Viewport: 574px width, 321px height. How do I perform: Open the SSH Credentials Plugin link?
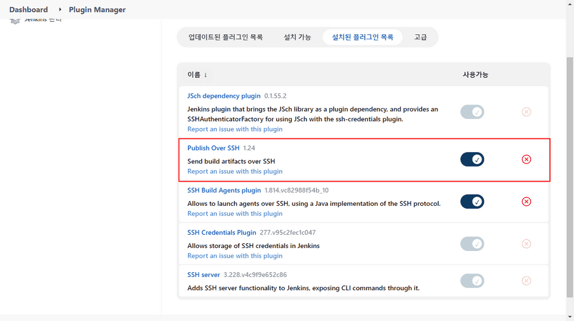[x=222, y=232]
